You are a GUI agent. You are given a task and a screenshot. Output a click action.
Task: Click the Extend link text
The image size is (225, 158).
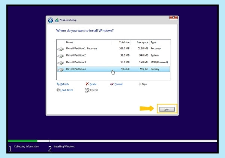coord(94,90)
